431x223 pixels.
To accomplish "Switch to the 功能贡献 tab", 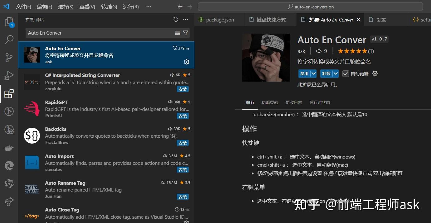I will tap(269, 102).
